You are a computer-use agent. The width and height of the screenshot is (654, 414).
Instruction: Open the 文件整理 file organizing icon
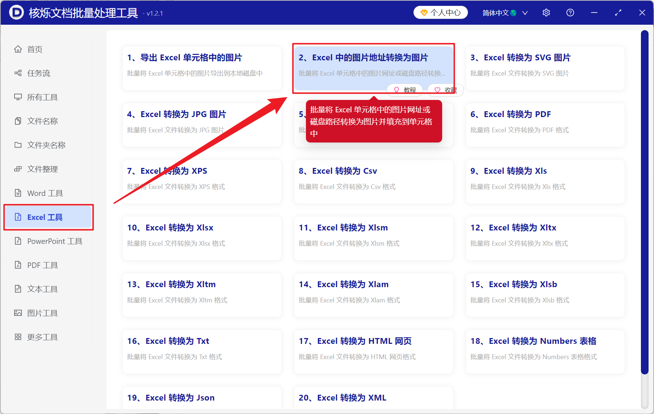pyautogui.click(x=18, y=169)
